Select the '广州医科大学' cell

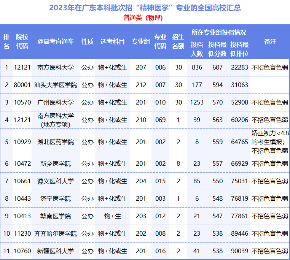tap(56, 102)
